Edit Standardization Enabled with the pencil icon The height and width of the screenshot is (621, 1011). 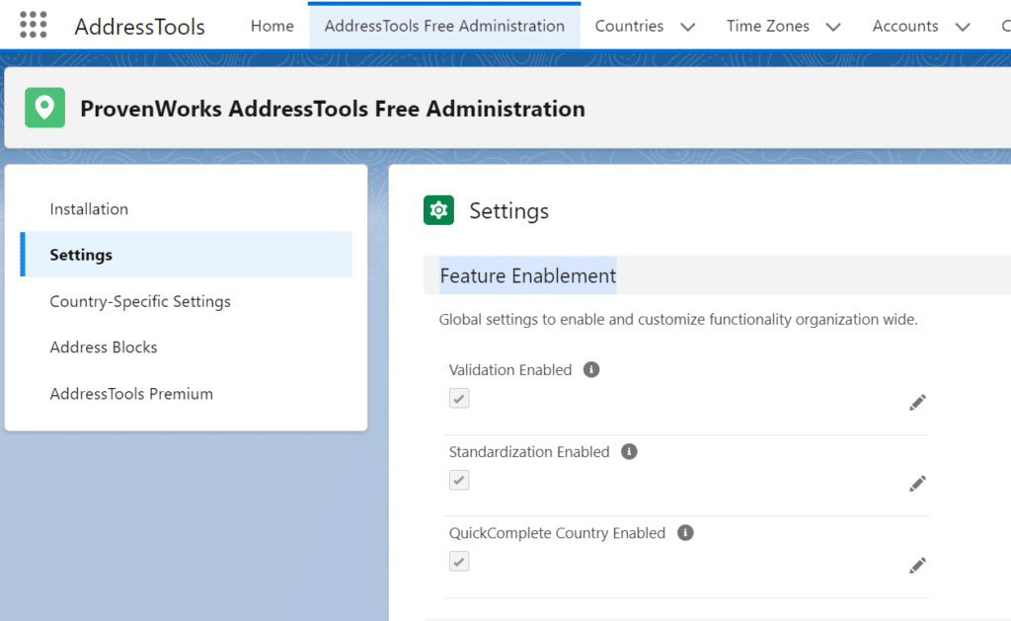(917, 483)
